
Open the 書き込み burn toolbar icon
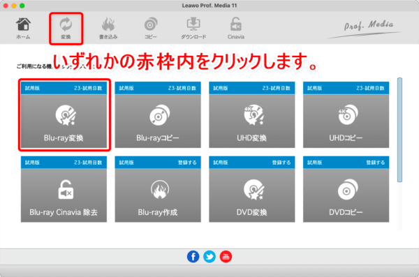(x=108, y=28)
